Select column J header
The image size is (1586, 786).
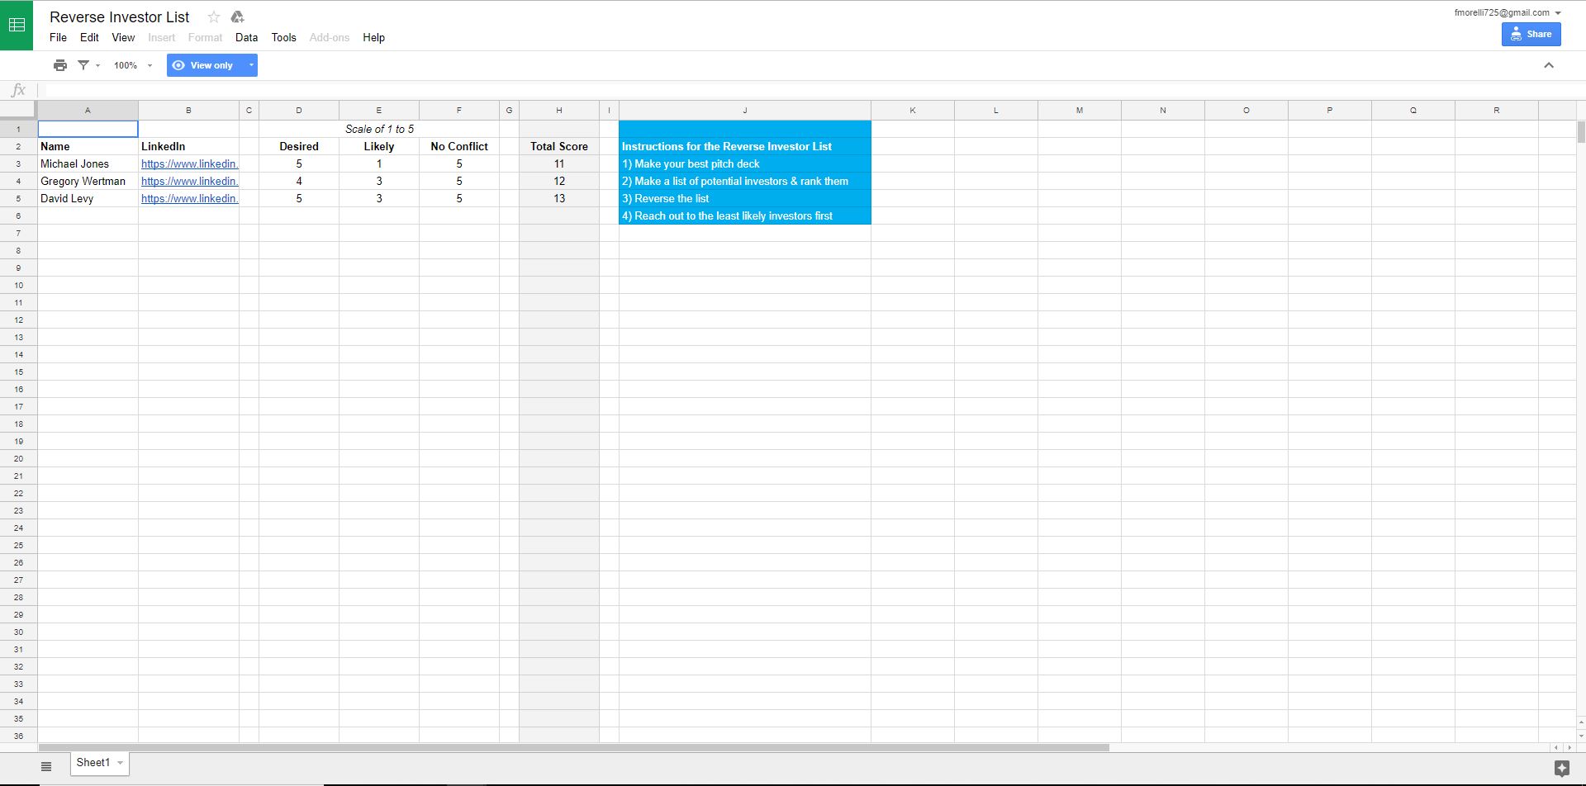(x=745, y=110)
